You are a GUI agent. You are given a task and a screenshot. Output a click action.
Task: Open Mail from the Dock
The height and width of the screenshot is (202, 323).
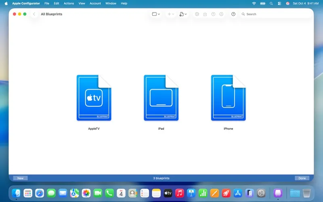[63, 193]
